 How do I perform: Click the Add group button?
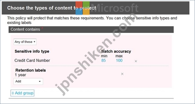coord(22,93)
